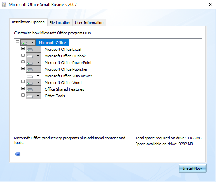Select the Microsoft Office Visio Viewer label
This screenshot has width=216, height=182.
68,76
